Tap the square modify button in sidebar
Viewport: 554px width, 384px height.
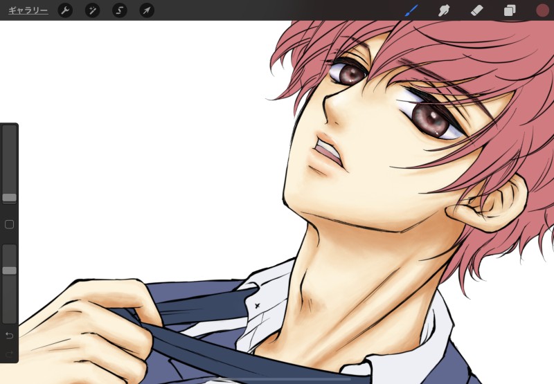[x=10, y=224]
